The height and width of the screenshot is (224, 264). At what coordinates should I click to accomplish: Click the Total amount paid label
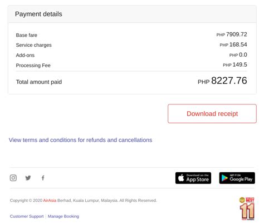coord(39,82)
